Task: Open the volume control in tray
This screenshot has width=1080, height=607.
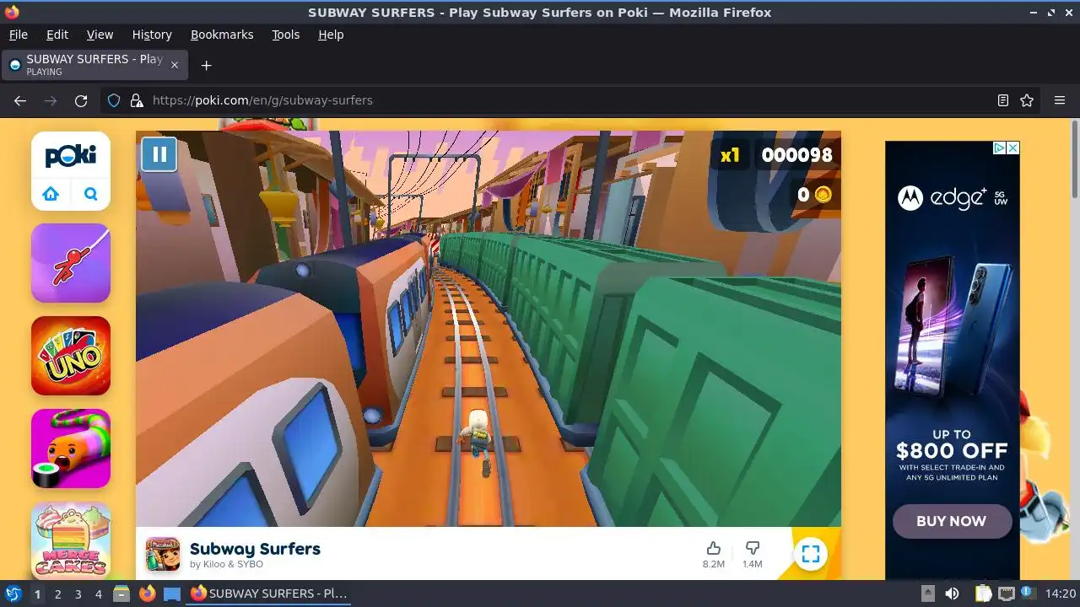Action: tap(952, 594)
